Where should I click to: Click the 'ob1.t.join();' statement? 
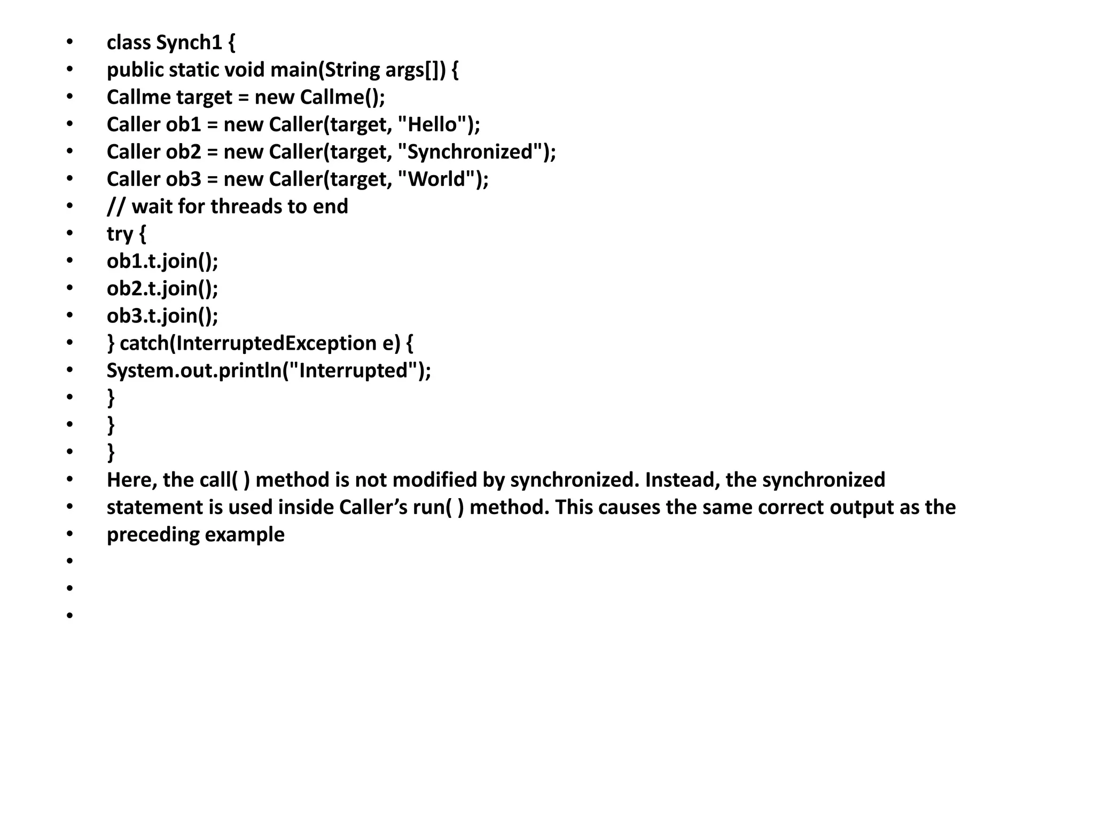tap(163, 261)
